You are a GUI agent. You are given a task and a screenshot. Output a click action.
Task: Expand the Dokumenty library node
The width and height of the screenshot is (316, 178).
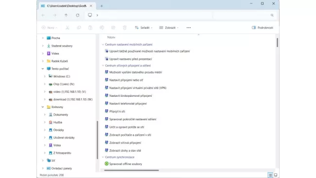[x=45, y=114]
